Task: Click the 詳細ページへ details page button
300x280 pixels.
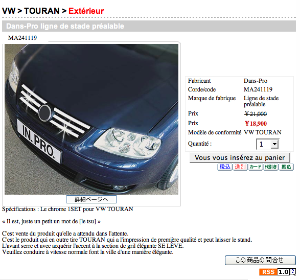Action: (91, 199)
